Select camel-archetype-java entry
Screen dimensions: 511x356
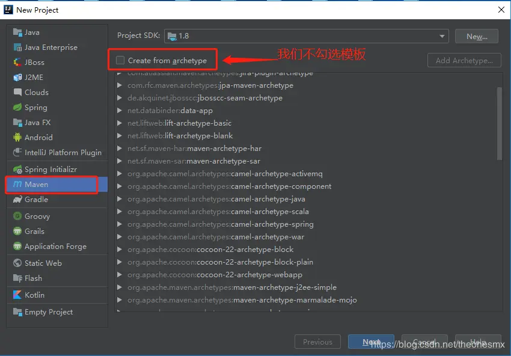coord(216,199)
